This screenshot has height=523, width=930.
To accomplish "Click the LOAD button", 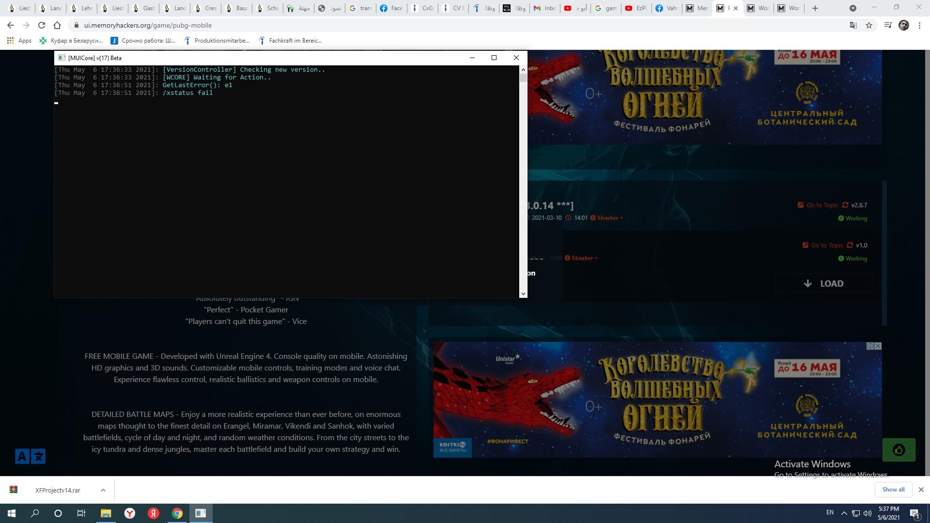I will (823, 283).
